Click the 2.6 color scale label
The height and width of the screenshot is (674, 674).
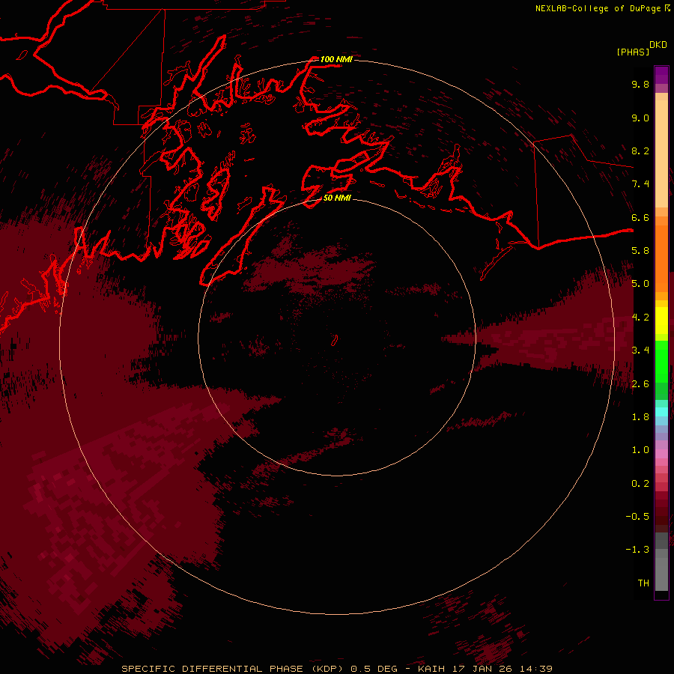[x=640, y=383]
